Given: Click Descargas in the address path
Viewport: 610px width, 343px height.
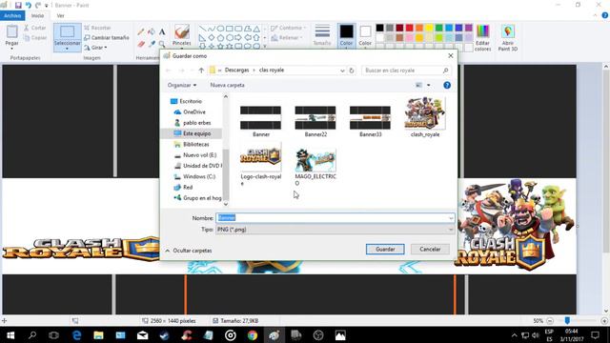Looking at the screenshot, I should [236, 71].
